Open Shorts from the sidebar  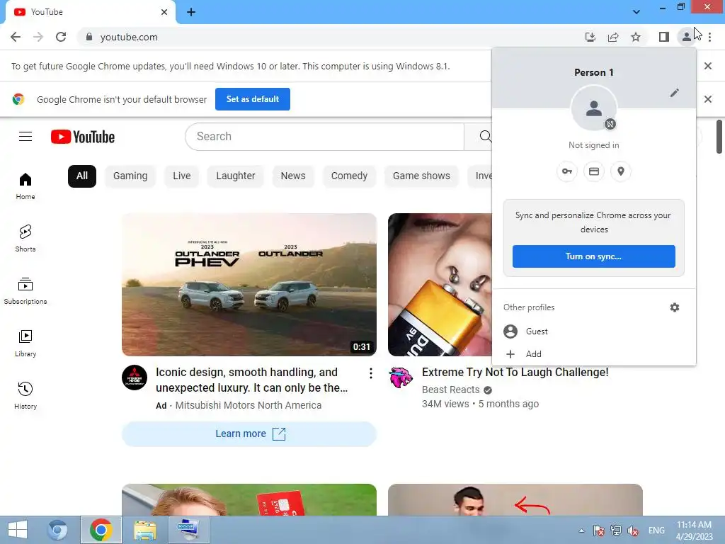25,239
